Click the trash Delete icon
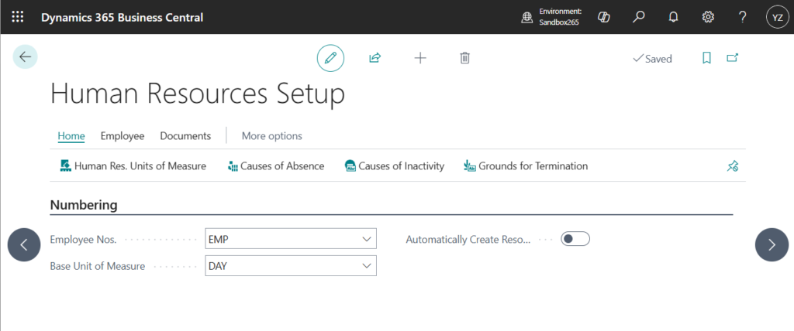794x331 pixels. pos(464,58)
